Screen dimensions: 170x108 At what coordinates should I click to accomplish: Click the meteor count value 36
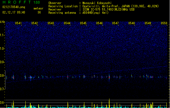(x=39, y=12)
